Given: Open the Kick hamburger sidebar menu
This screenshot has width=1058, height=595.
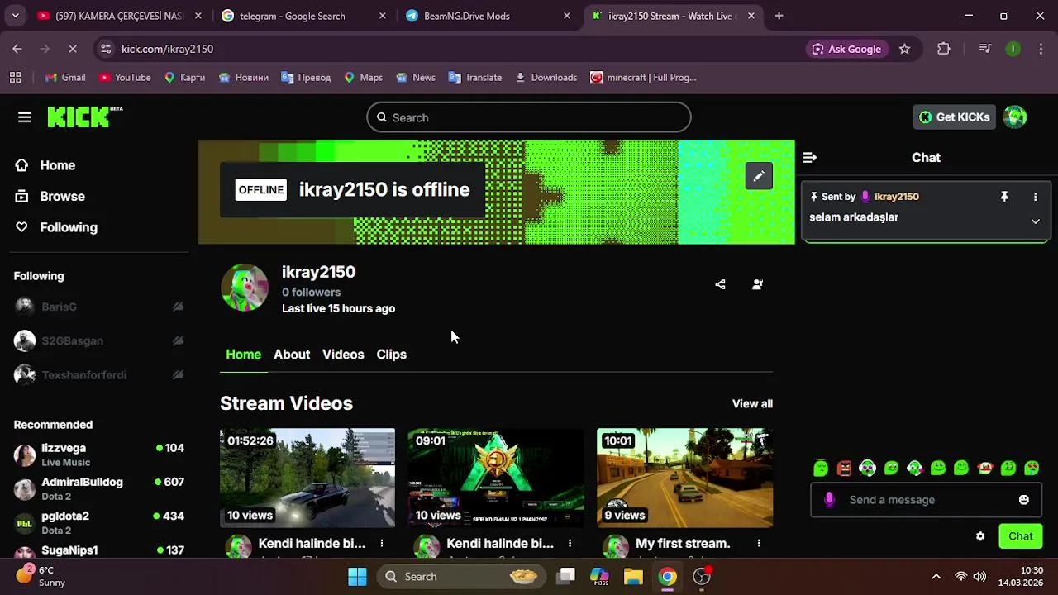Looking at the screenshot, I should pos(25,117).
